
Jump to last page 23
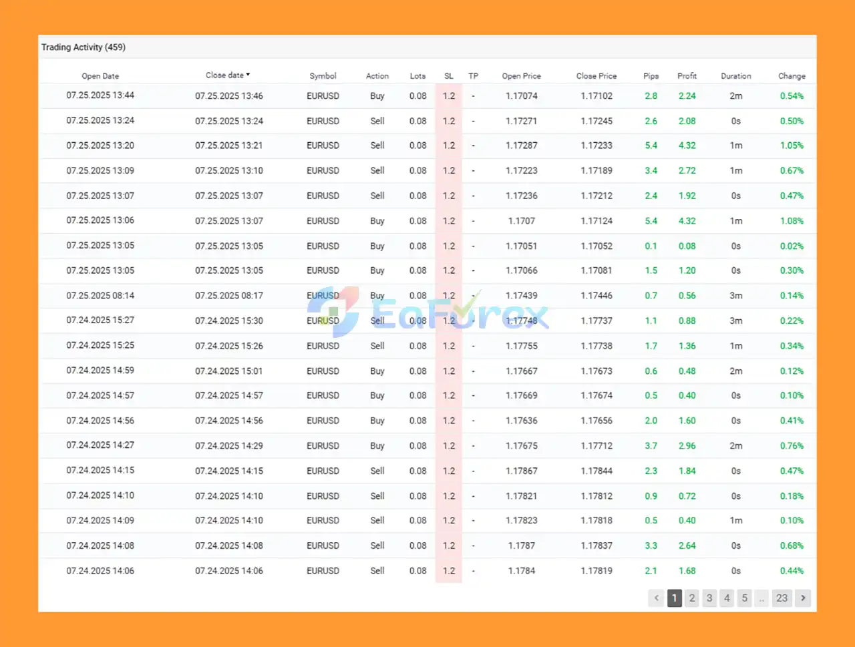click(782, 598)
